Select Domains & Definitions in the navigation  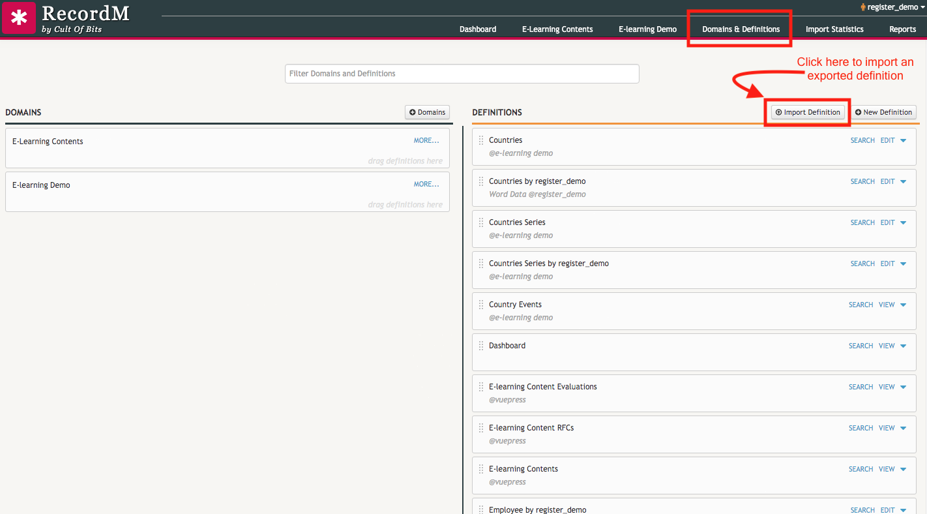[x=741, y=29]
